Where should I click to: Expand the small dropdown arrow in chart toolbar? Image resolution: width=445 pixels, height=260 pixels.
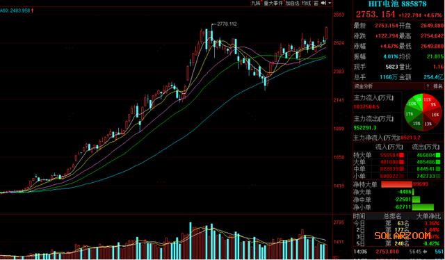coord(330,3)
